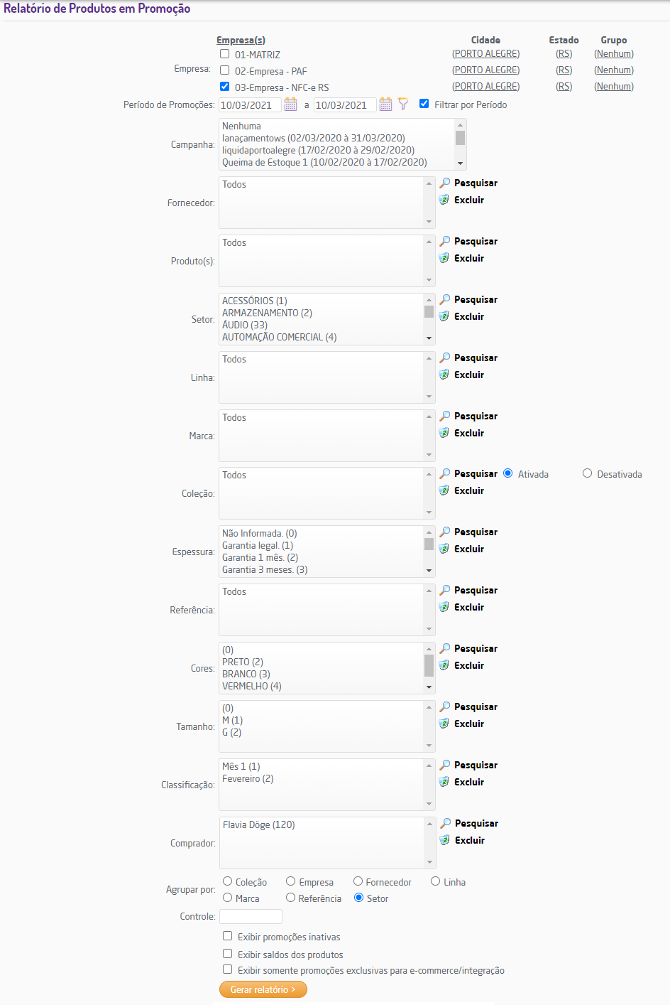Click the Gerar relatório button

click(x=263, y=989)
